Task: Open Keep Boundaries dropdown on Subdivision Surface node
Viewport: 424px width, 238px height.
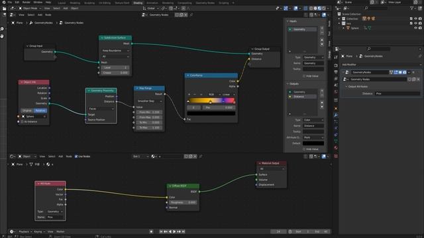Action: (x=115, y=51)
